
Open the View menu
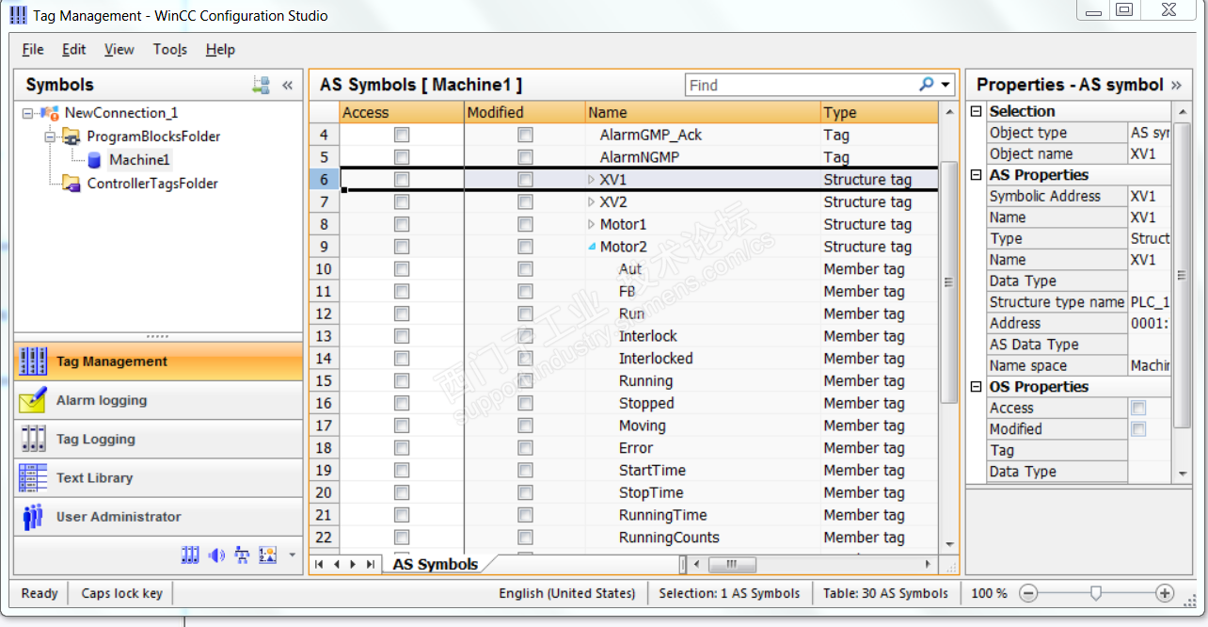pyautogui.click(x=119, y=49)
